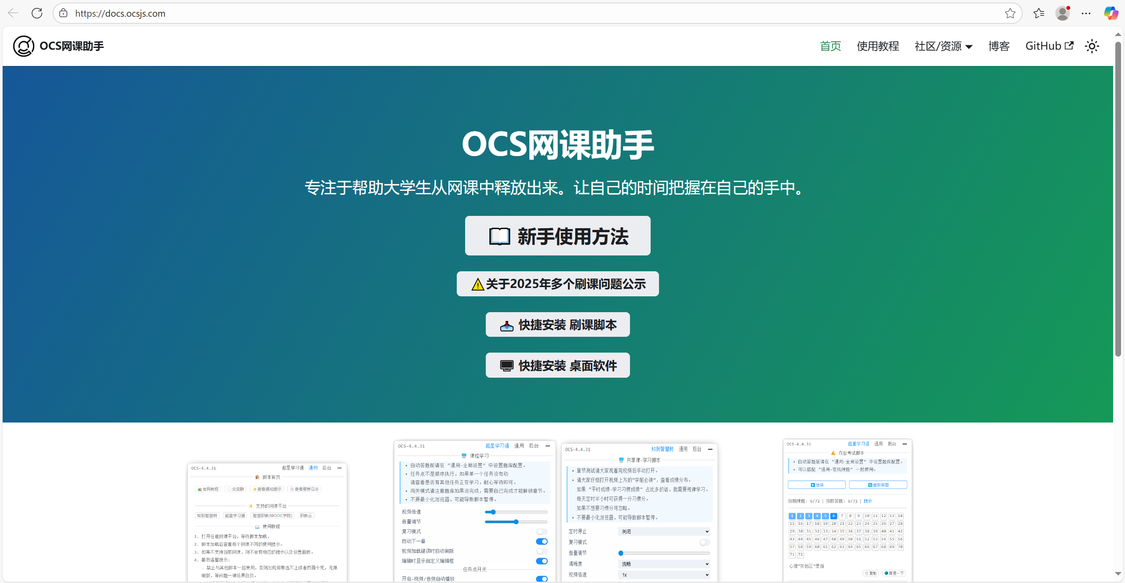Select question number 6 in answer grid
Screen dimensions: 1125x583
pyautogui.click(x=833, y=516)
